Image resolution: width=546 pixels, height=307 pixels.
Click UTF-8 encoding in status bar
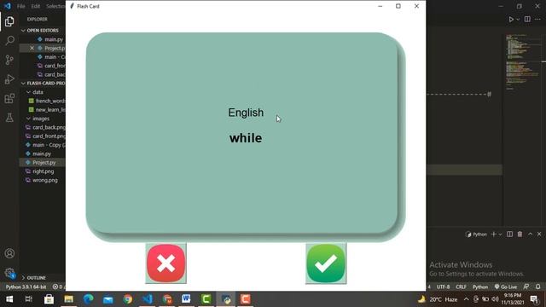[443, 287]
